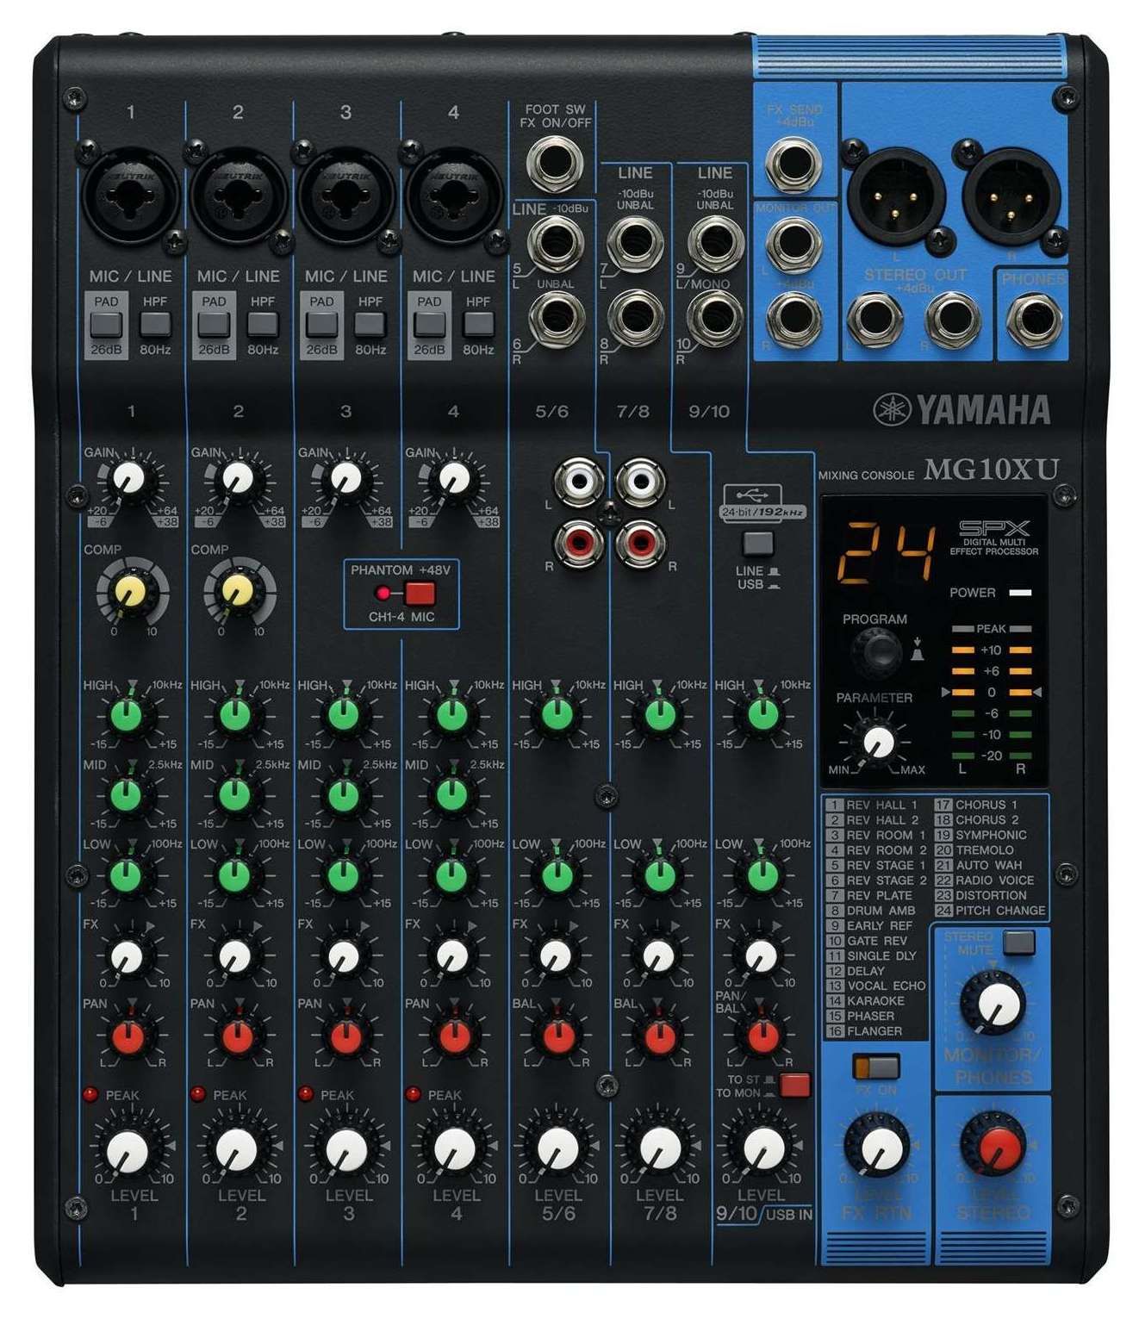Click the red RCA R jack of channel 5/6
This screenshot has width=1139, height=1319.
(x=578, y=543)
